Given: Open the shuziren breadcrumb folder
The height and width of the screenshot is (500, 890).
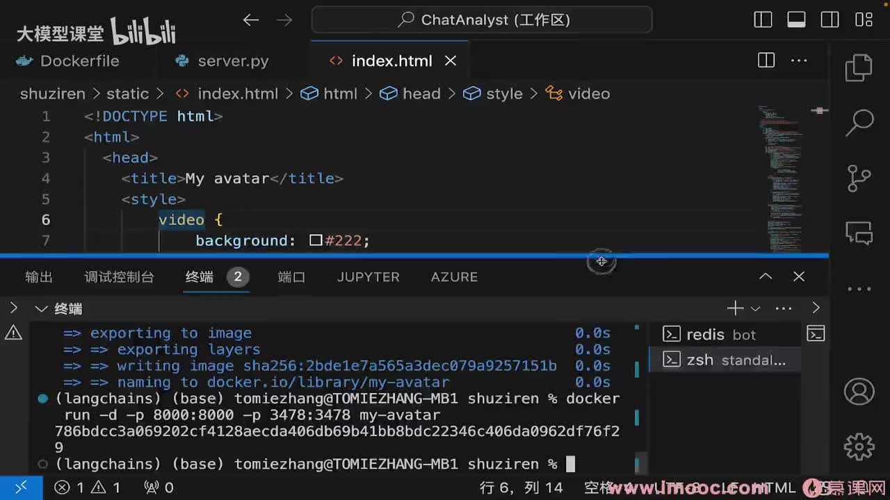Looking at the screenshot, I should [x=52, y=94].
